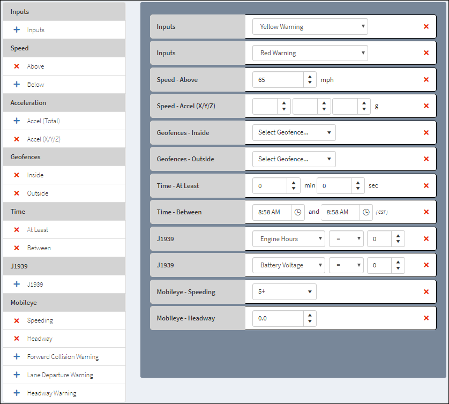Image resolution: width=449 pixels, height=404 pixels.
Task: Open Geofences Outside Select Geofence dropdown
Action: (x=294, y=159)
